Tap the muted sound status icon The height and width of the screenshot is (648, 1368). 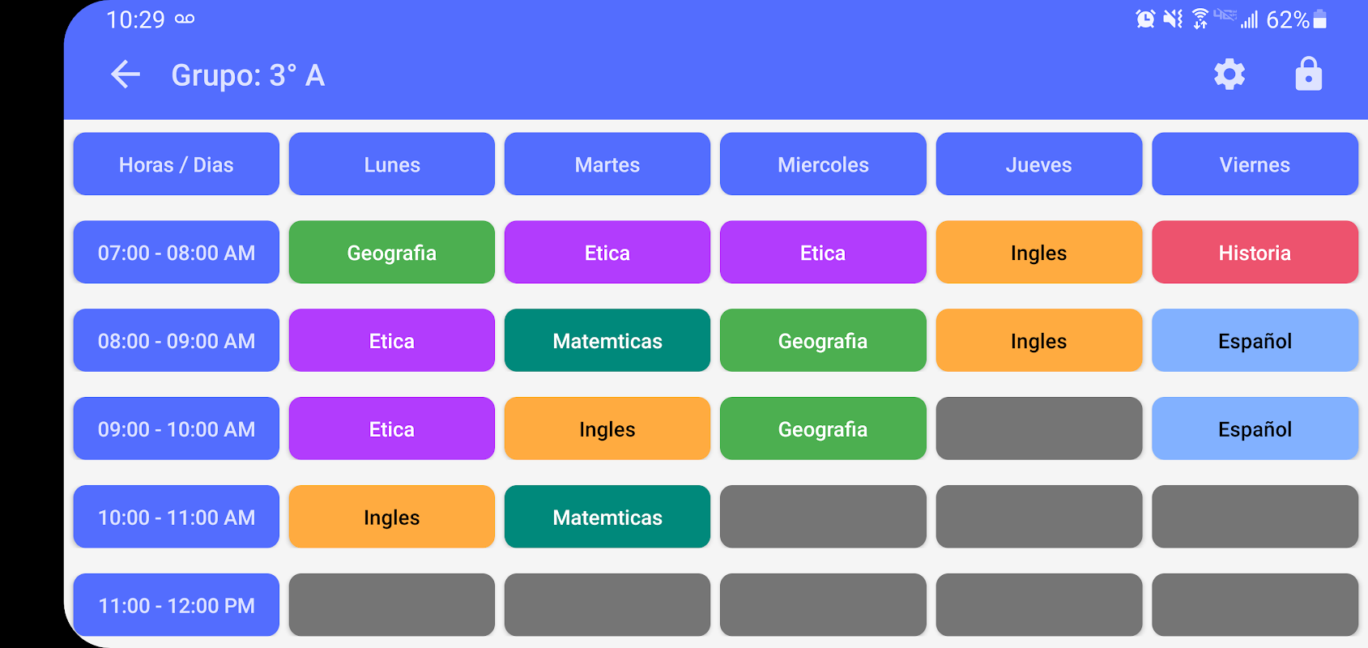point(1172,19)
